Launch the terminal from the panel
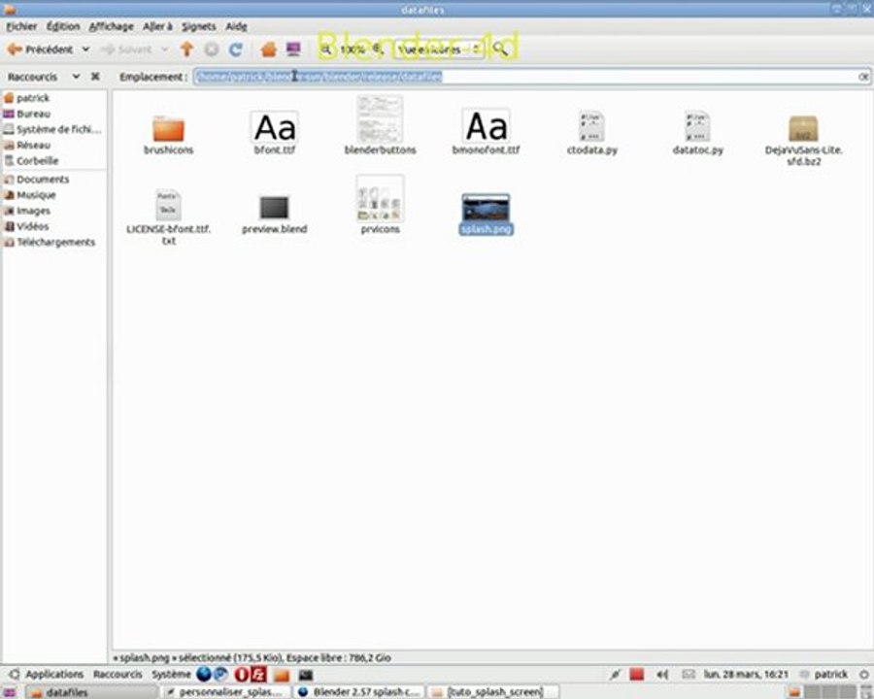The height and width of the screenshot is (699, 874). click(x=306, y=675)
